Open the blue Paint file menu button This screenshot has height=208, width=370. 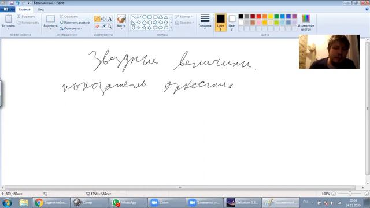[x=8, y=9]
